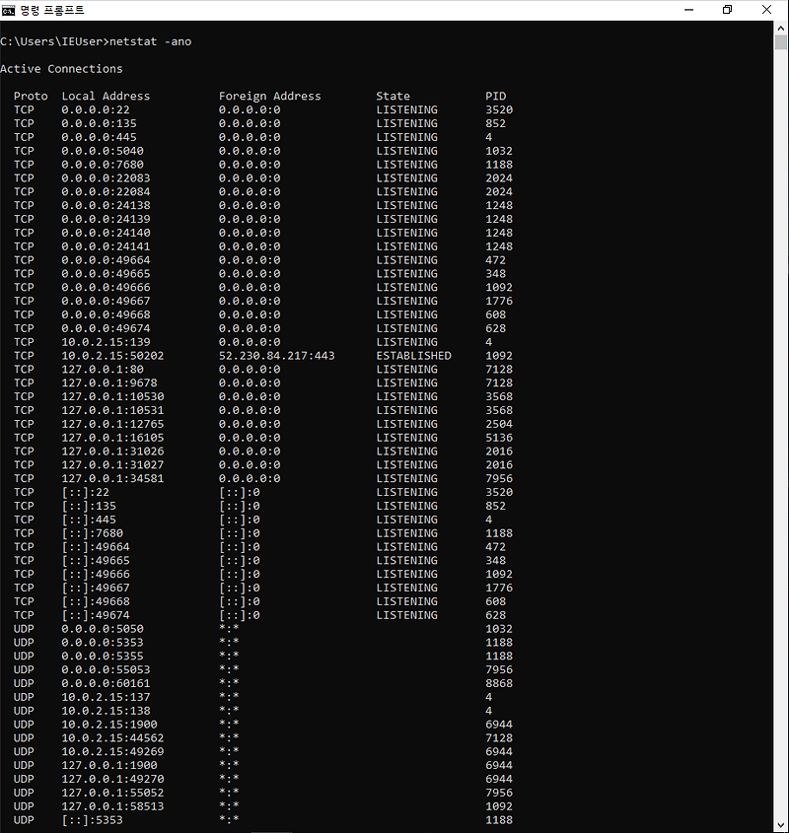
Task: Select PID 5136 in the 127.0.0.1:16105 row
Action: click(x=499, y=438)
